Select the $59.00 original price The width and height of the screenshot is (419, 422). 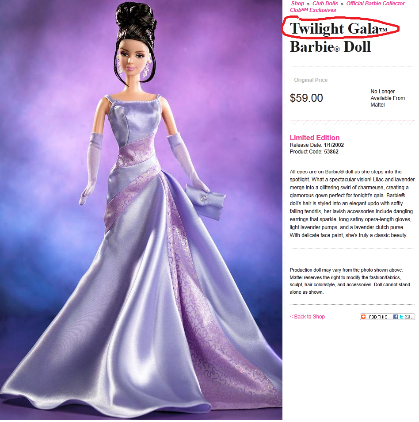point(306,98)
